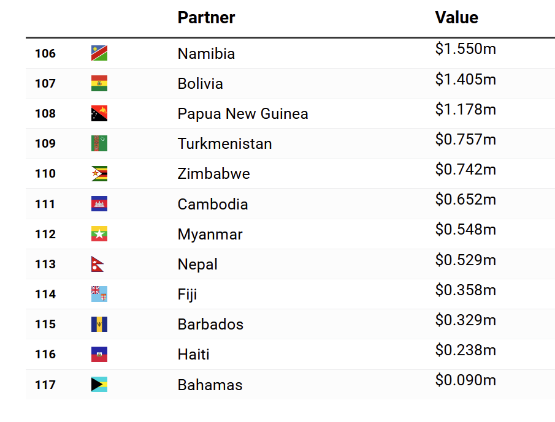Select the Namibia $1.550m value

click(x=465, y=48)
